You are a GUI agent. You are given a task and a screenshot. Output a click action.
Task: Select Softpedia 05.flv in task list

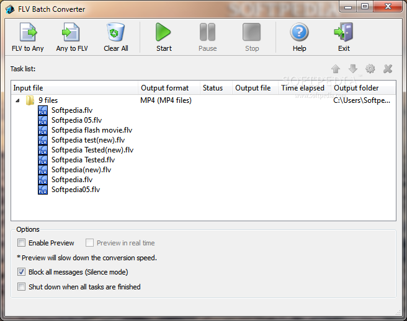[x=76, y=120]
